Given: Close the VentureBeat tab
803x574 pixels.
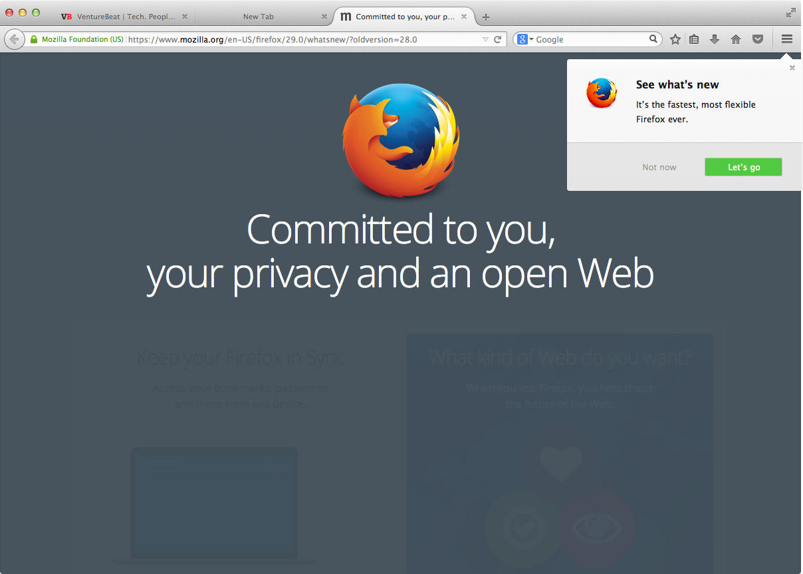Looking at the screenshot, I should 185,17.
